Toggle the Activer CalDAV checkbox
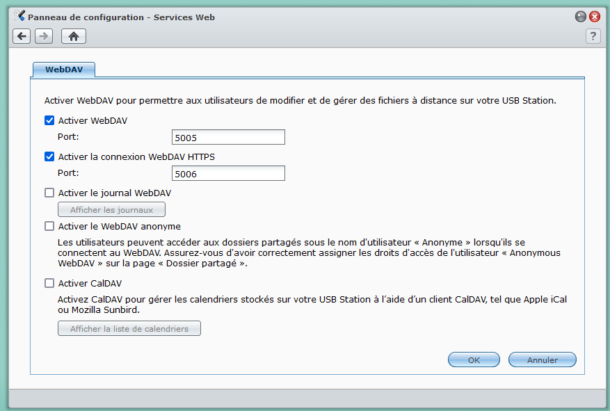This screenshot has height=411, width=610. [x=49, y=283]
